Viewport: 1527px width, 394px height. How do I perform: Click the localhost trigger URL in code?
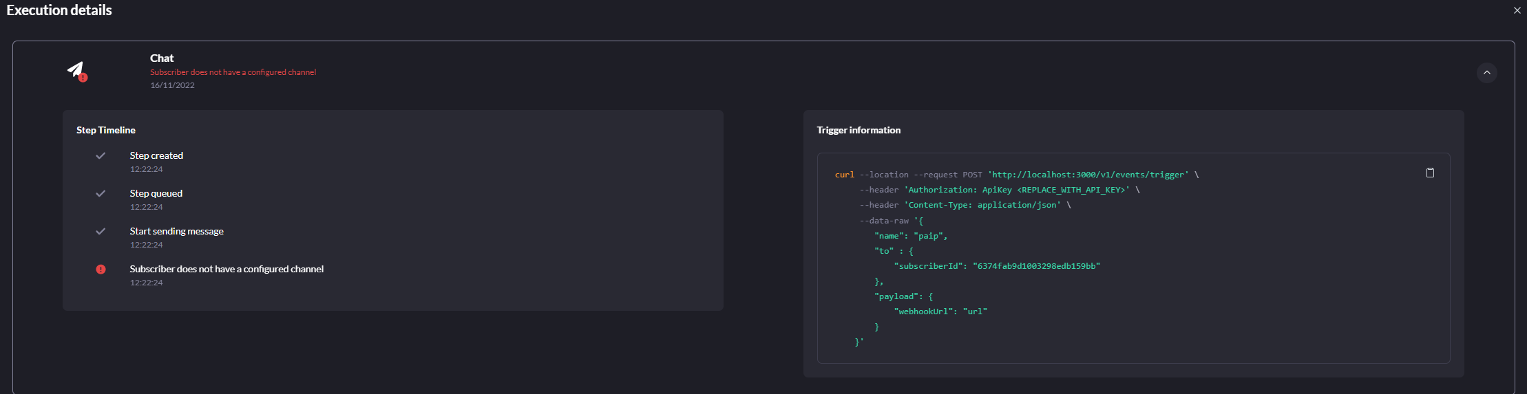pyautogui.click(x=1088, y=175)
